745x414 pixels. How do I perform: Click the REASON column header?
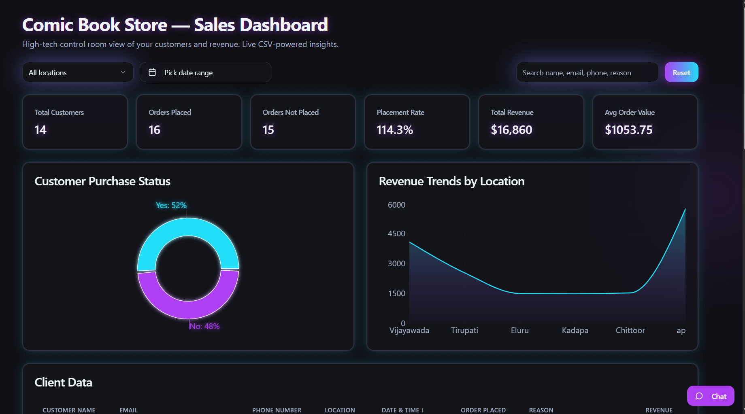tap(541, 410)
